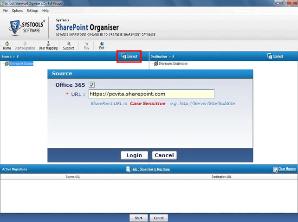The image size is (298, 222).
Task: Select the Sharepoint Source tree node
Action: 21,63
